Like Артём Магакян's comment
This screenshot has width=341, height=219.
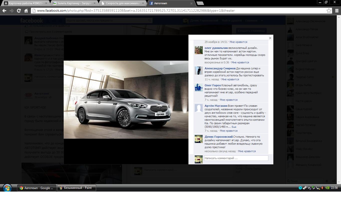229,131
